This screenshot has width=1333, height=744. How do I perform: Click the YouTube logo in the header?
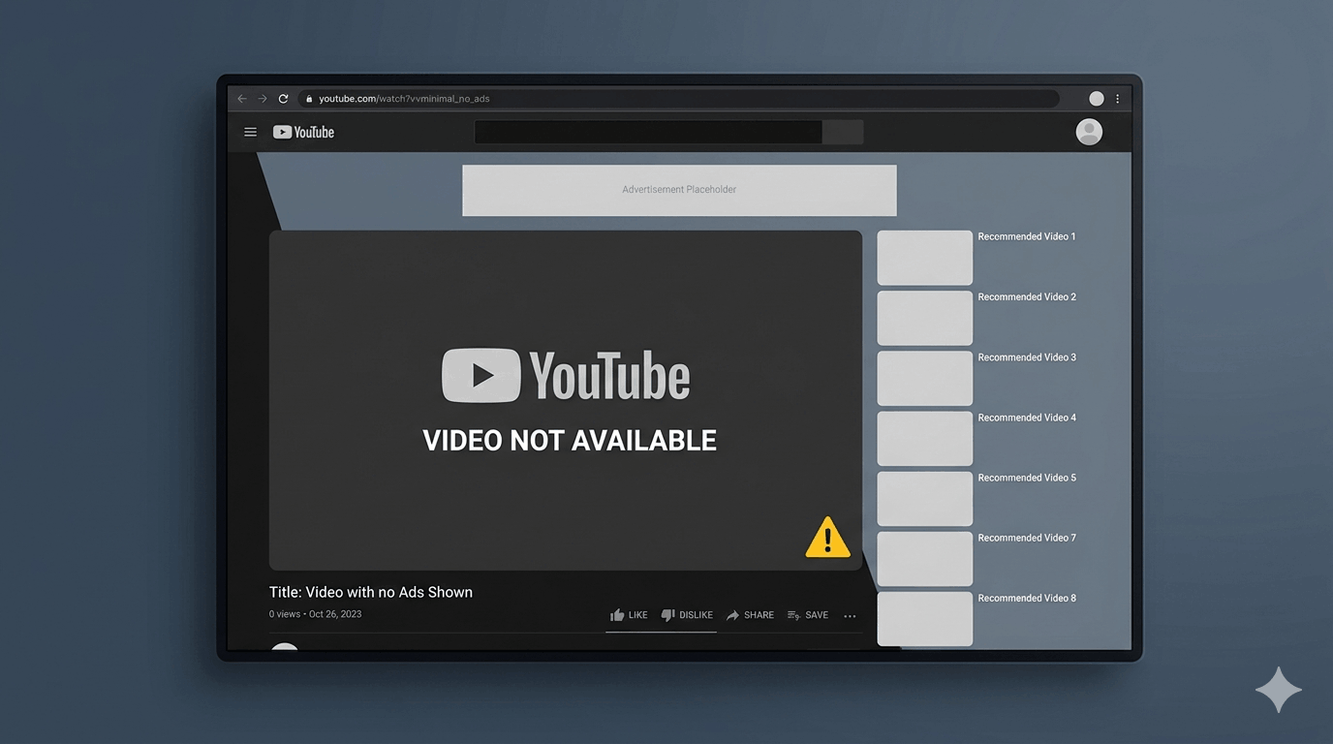(x=302, y=132)
